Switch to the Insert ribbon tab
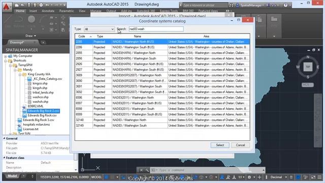This screenshot has width=325, height=183. pos(33,11)
